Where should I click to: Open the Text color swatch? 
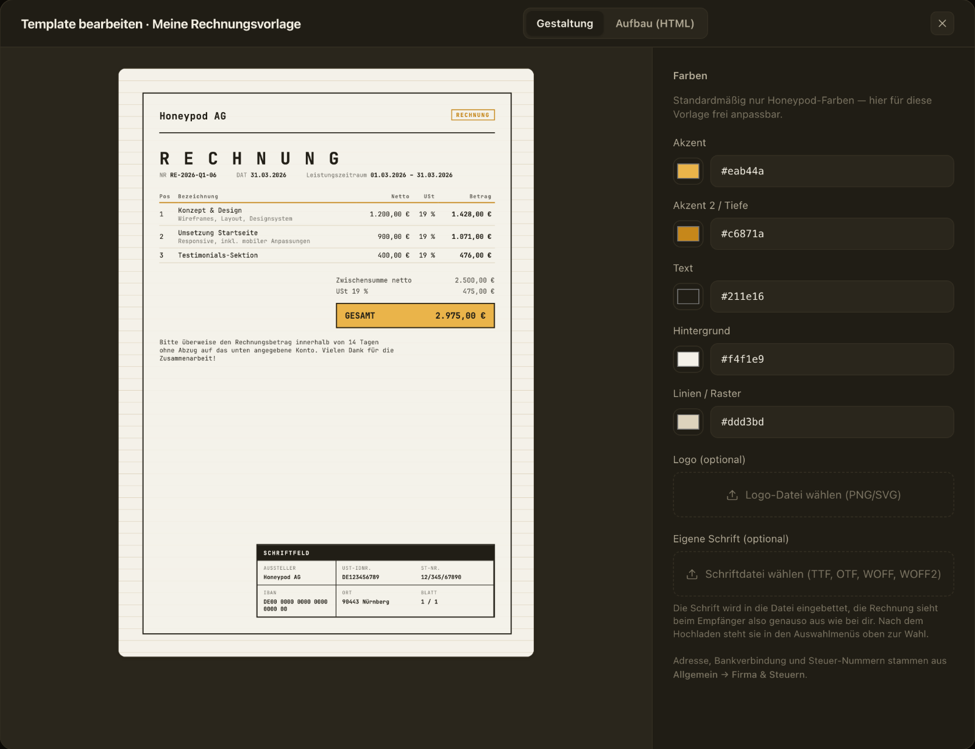click(688, 297)
